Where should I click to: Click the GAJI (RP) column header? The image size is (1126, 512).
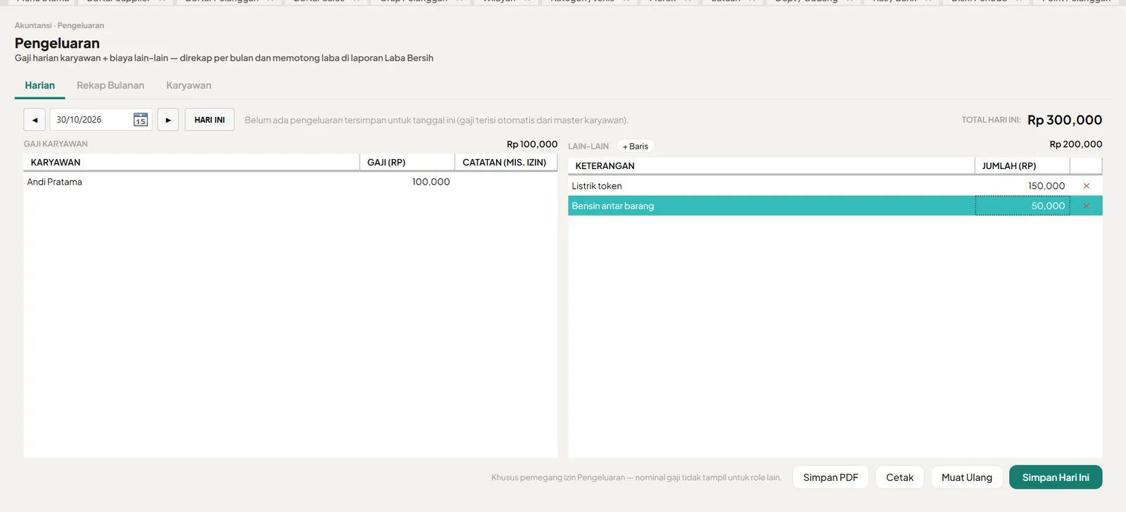click(407, 163)
